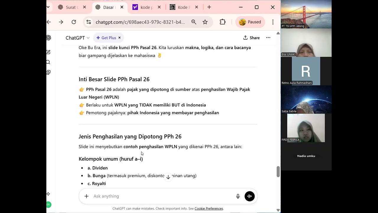The width and height of the screenshot is (378, 213).
Task: Click the 'a. Dividen' list item
Action: pyautogui.click(x=97, y=168)
